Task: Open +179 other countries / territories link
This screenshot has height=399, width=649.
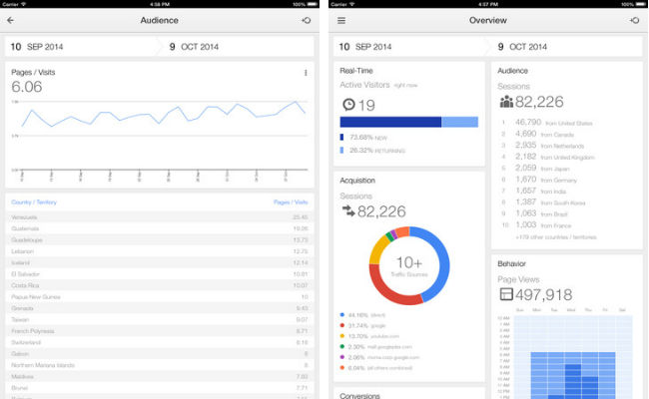Action: pos(556,237)
